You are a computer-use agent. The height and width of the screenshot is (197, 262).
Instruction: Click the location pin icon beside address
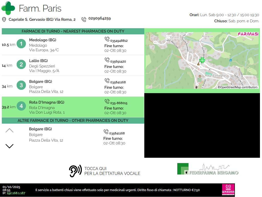[4, 19]
